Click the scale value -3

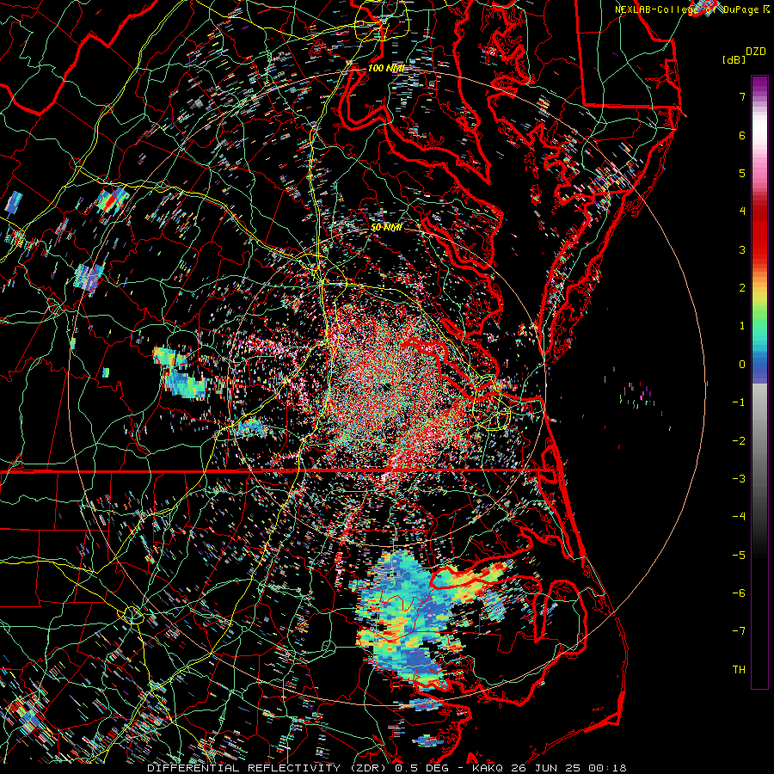point(739,479)
